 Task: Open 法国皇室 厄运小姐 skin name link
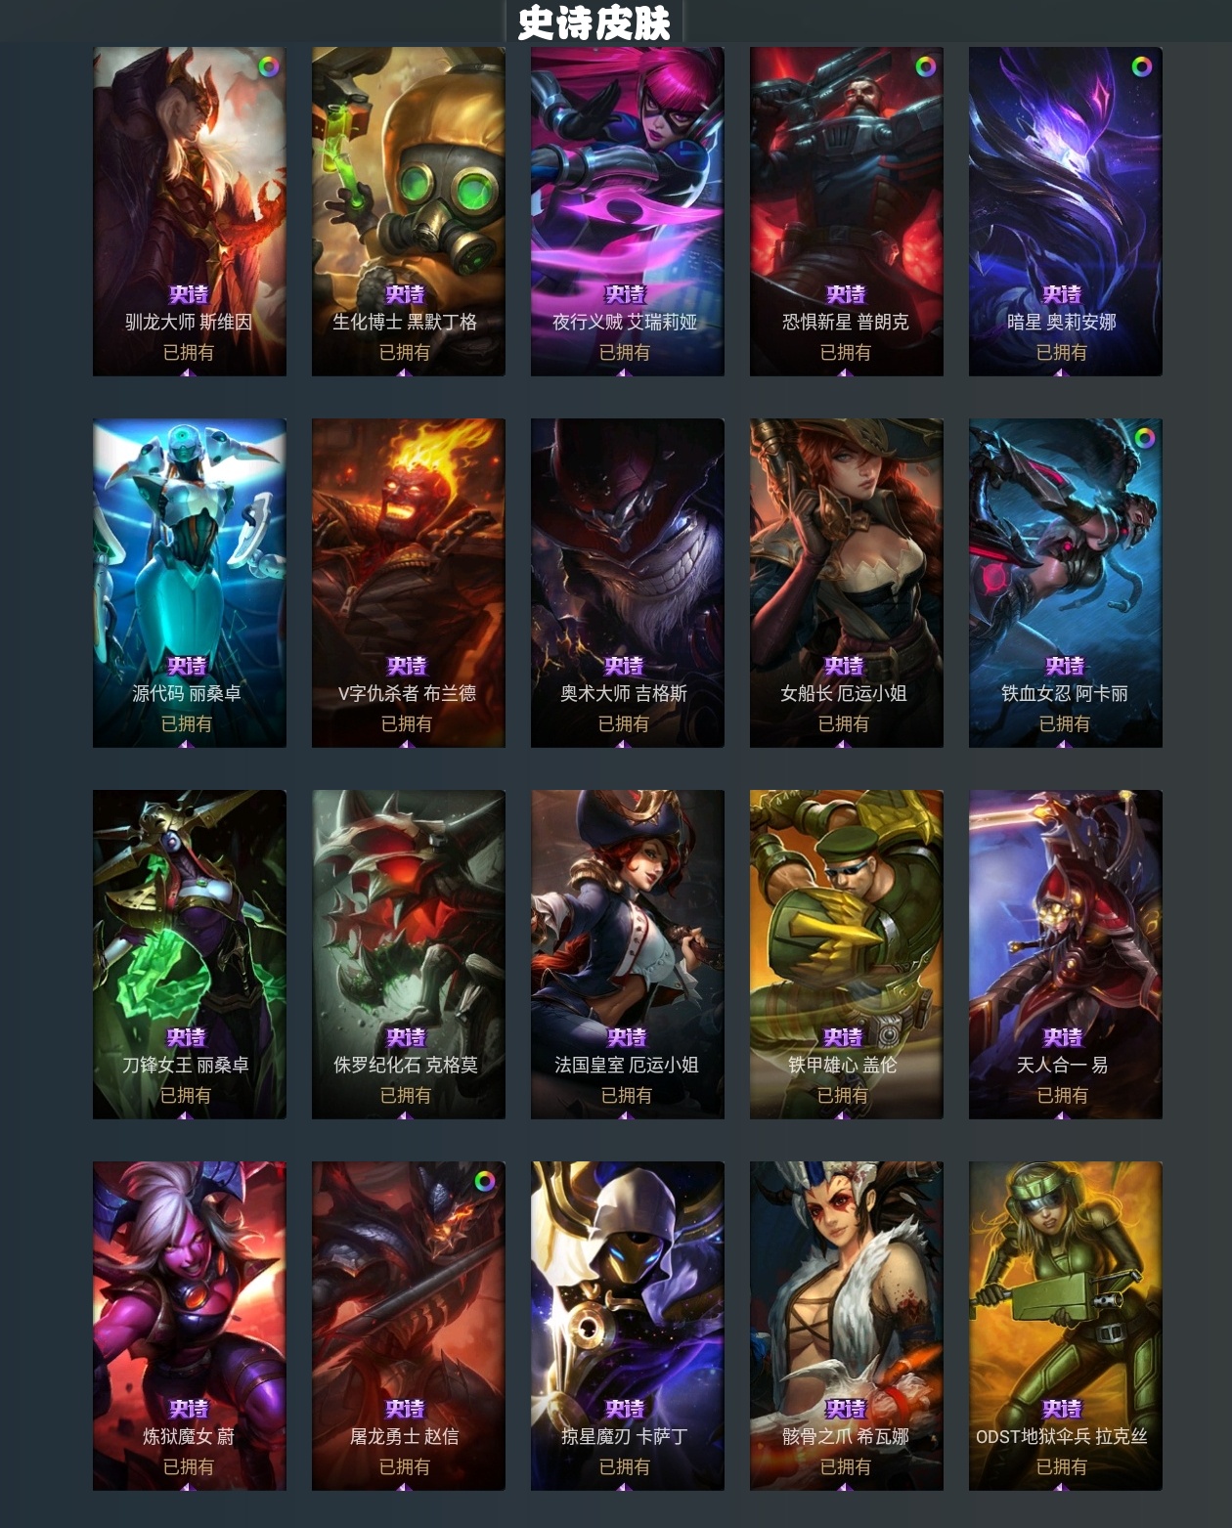[x=627, y=1065]
